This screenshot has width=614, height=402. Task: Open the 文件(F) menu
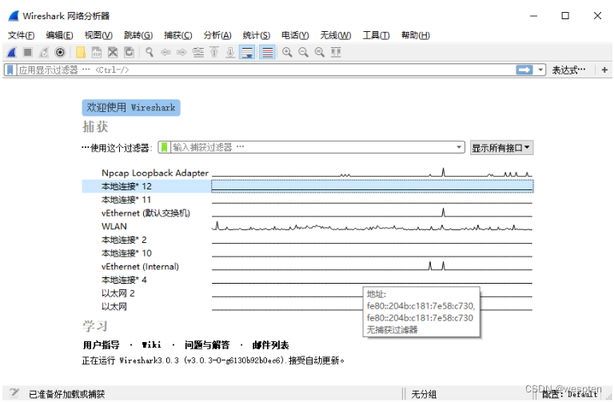[21, 36]
